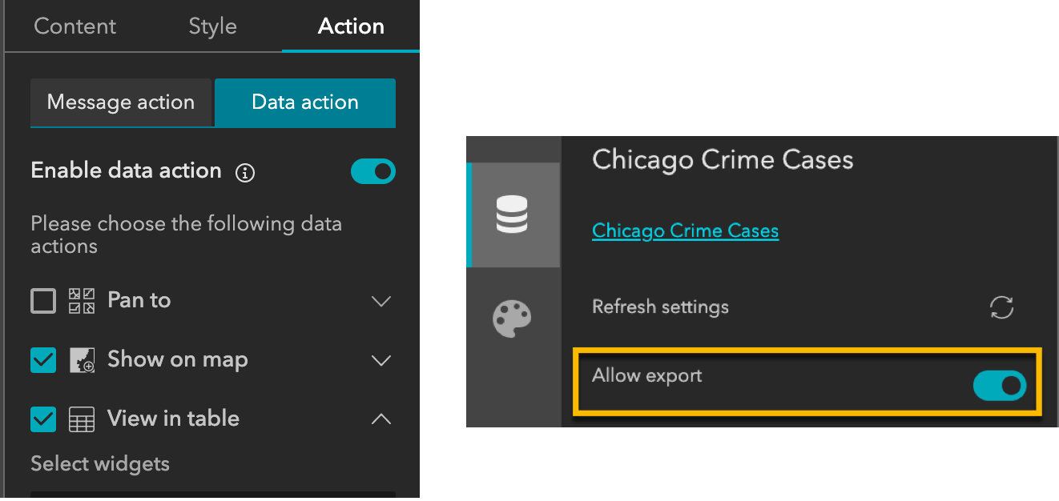Click the refresh settings icon
The width and height of the screenshot is (1059, 501).
(x=1001, y=307)
